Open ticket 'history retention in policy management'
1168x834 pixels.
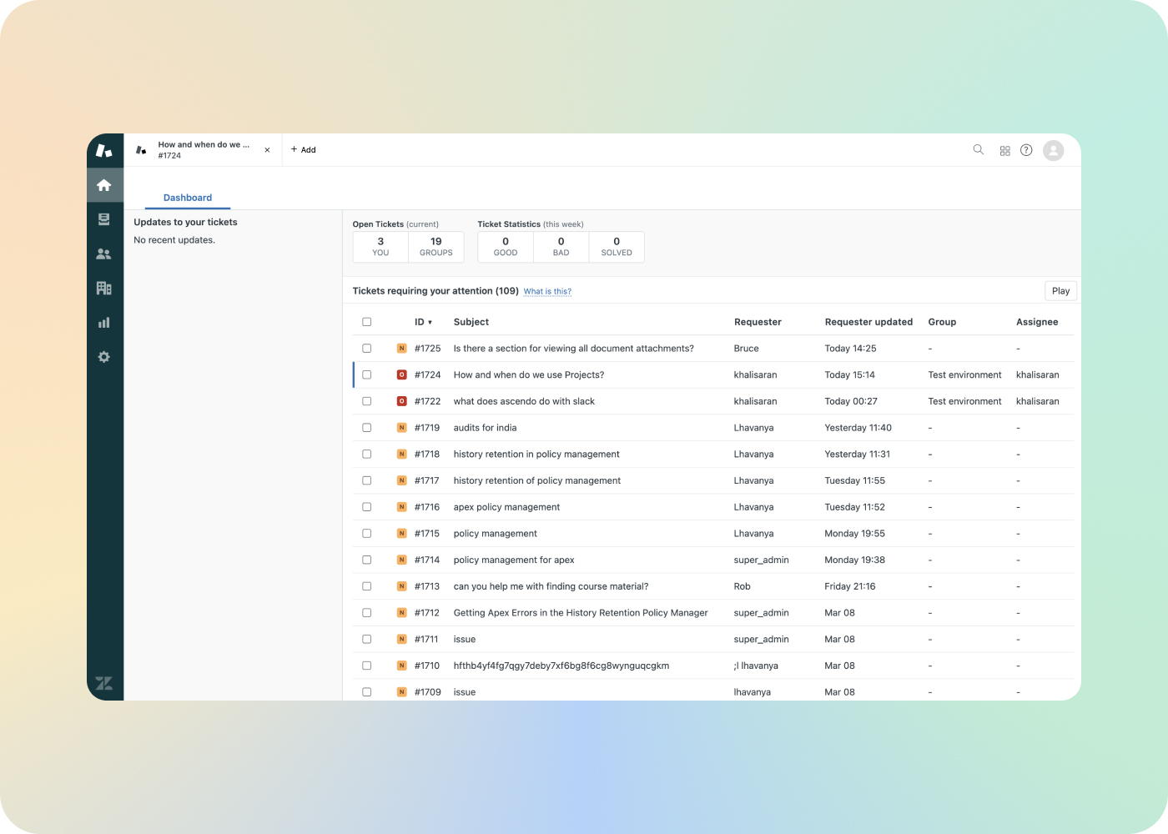(536, 455)
